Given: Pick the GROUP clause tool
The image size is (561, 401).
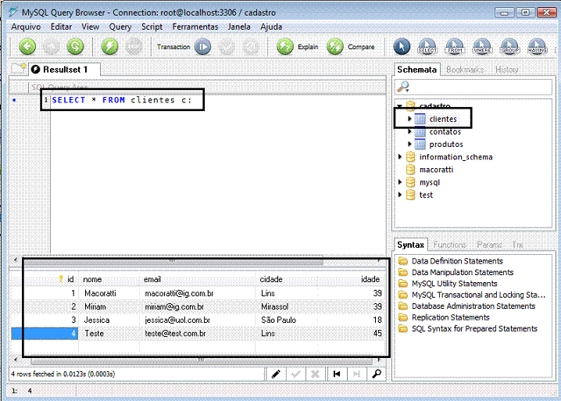Looking at the screenshot, I should tap(509, 47).
